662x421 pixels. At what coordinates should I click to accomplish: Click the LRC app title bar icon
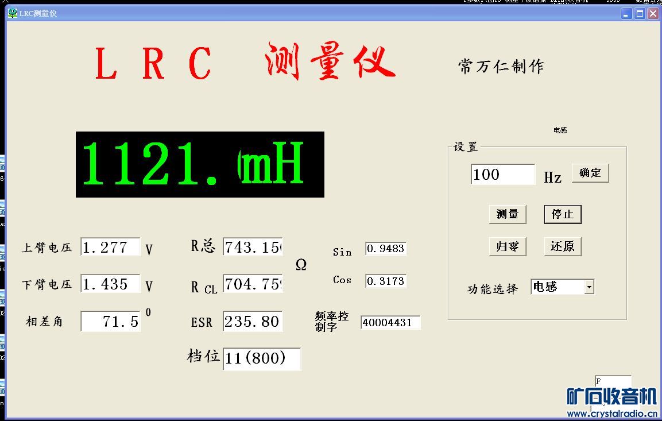13,13
